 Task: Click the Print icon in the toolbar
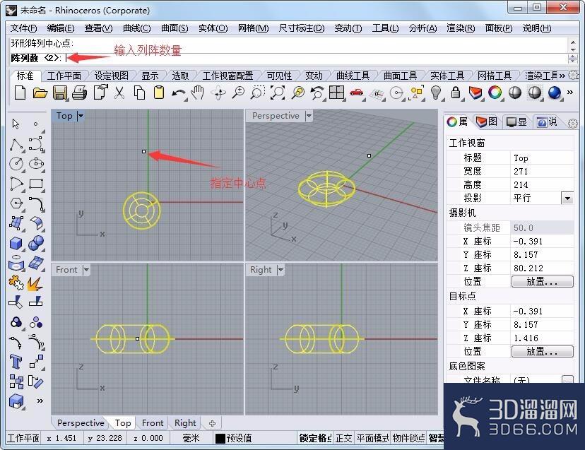79,93
